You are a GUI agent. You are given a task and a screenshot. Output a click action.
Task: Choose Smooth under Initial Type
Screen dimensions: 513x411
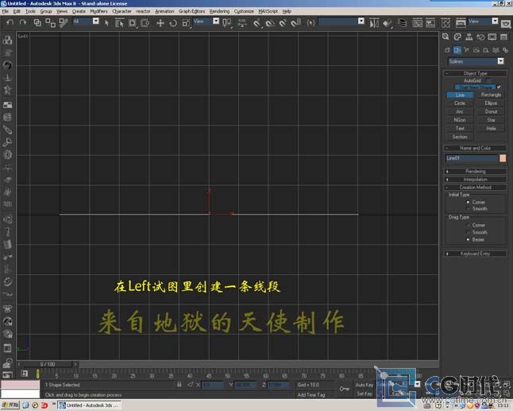click(469, 209)
